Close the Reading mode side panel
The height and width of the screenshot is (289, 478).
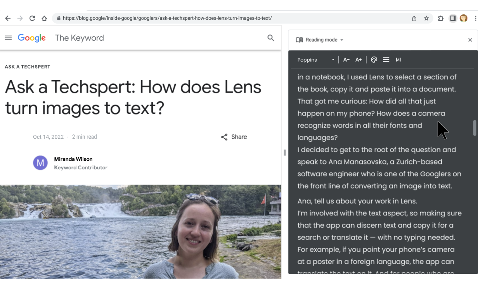pos(470,40)
